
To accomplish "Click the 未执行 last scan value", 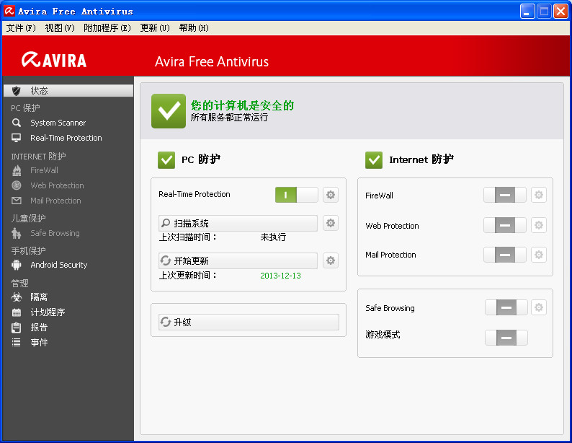I will coord(273,237).
